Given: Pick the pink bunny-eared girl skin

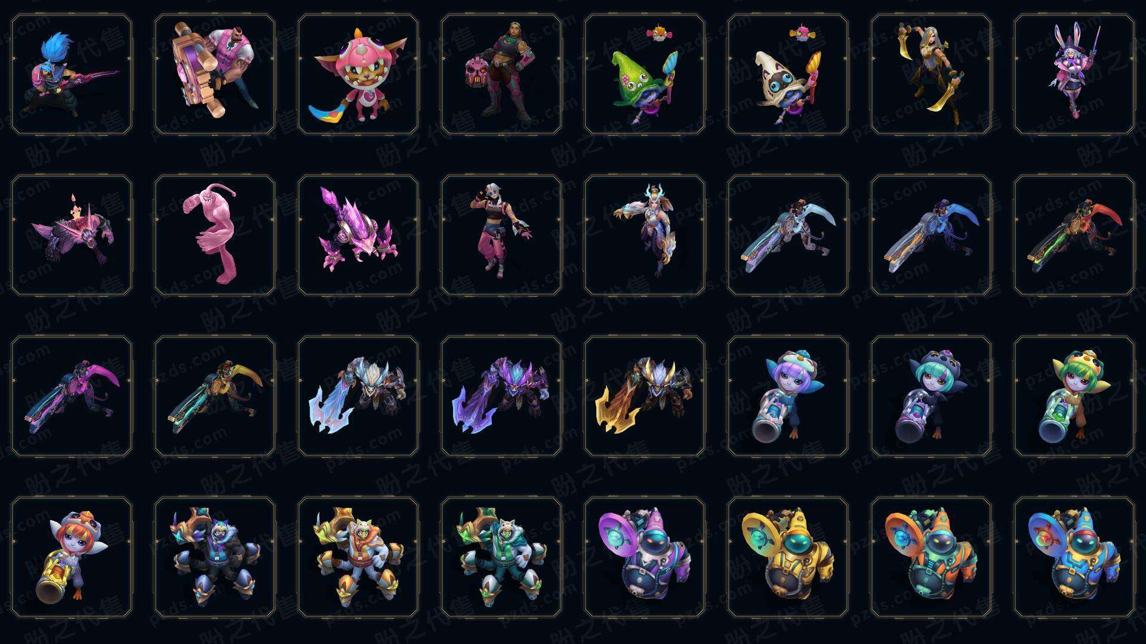Looking at the screenshot, I should point(1074,75).
